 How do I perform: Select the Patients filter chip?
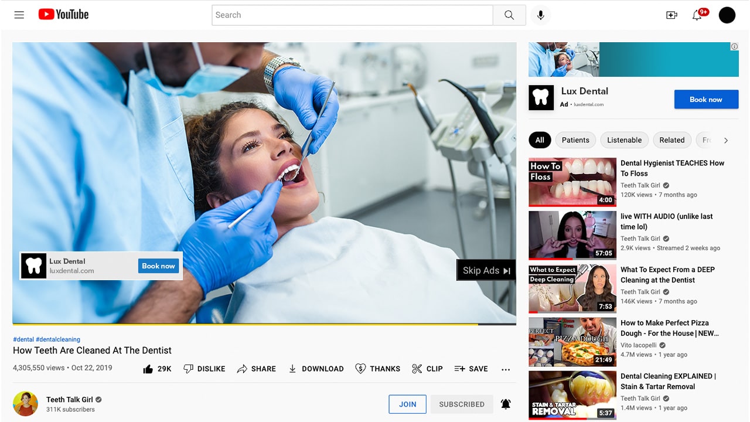click(x=575, y=140)
